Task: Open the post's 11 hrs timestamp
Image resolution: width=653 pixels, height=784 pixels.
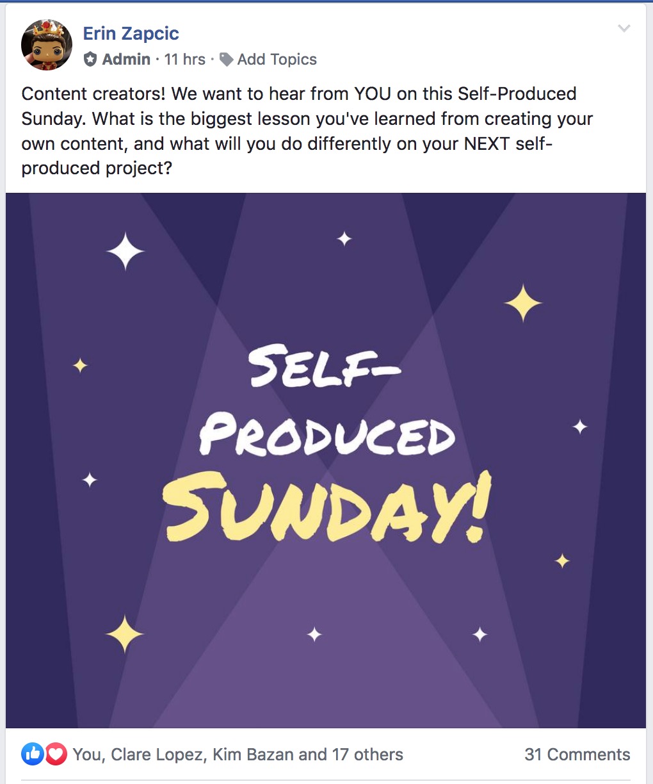Action: (184, 60)
